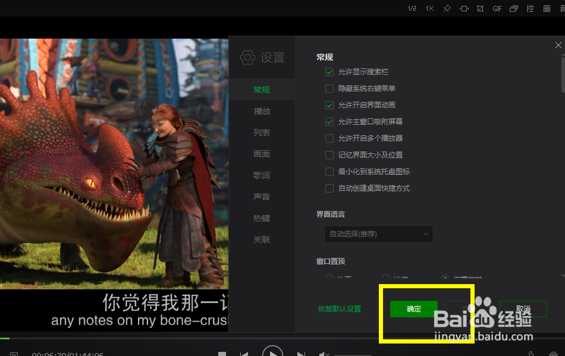Screen dimensions: 565x356
Task: Skip to the previous track
Action: point(244,354)
